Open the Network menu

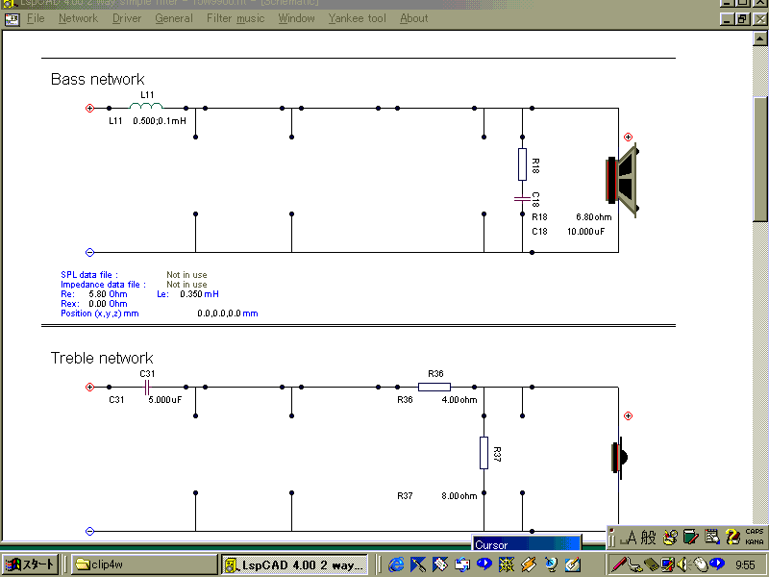[x=78, y=18]
